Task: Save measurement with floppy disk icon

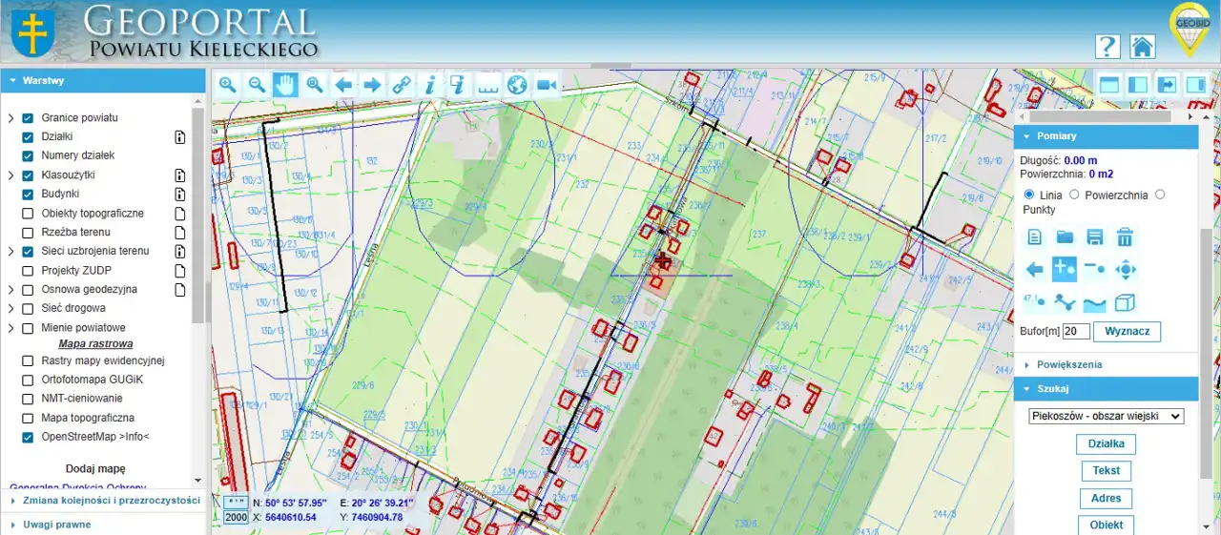Action: click(x=1095, y=237)
